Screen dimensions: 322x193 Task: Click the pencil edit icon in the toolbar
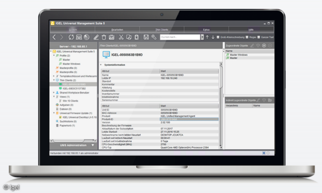(x=96, y=37)
